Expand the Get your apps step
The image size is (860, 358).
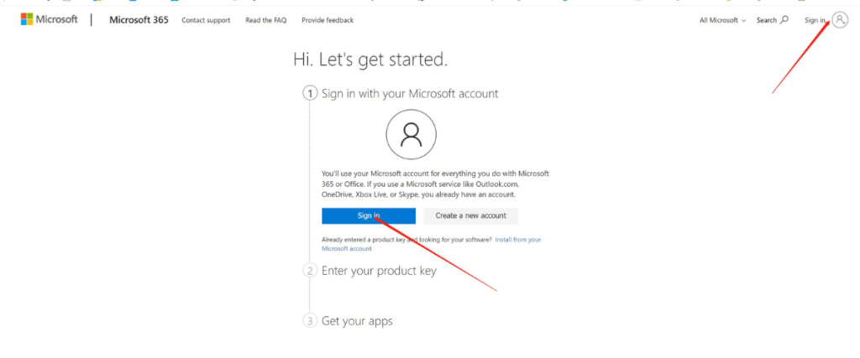coord(357,321)
